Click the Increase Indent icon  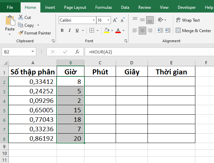click(x=167, y=31)
